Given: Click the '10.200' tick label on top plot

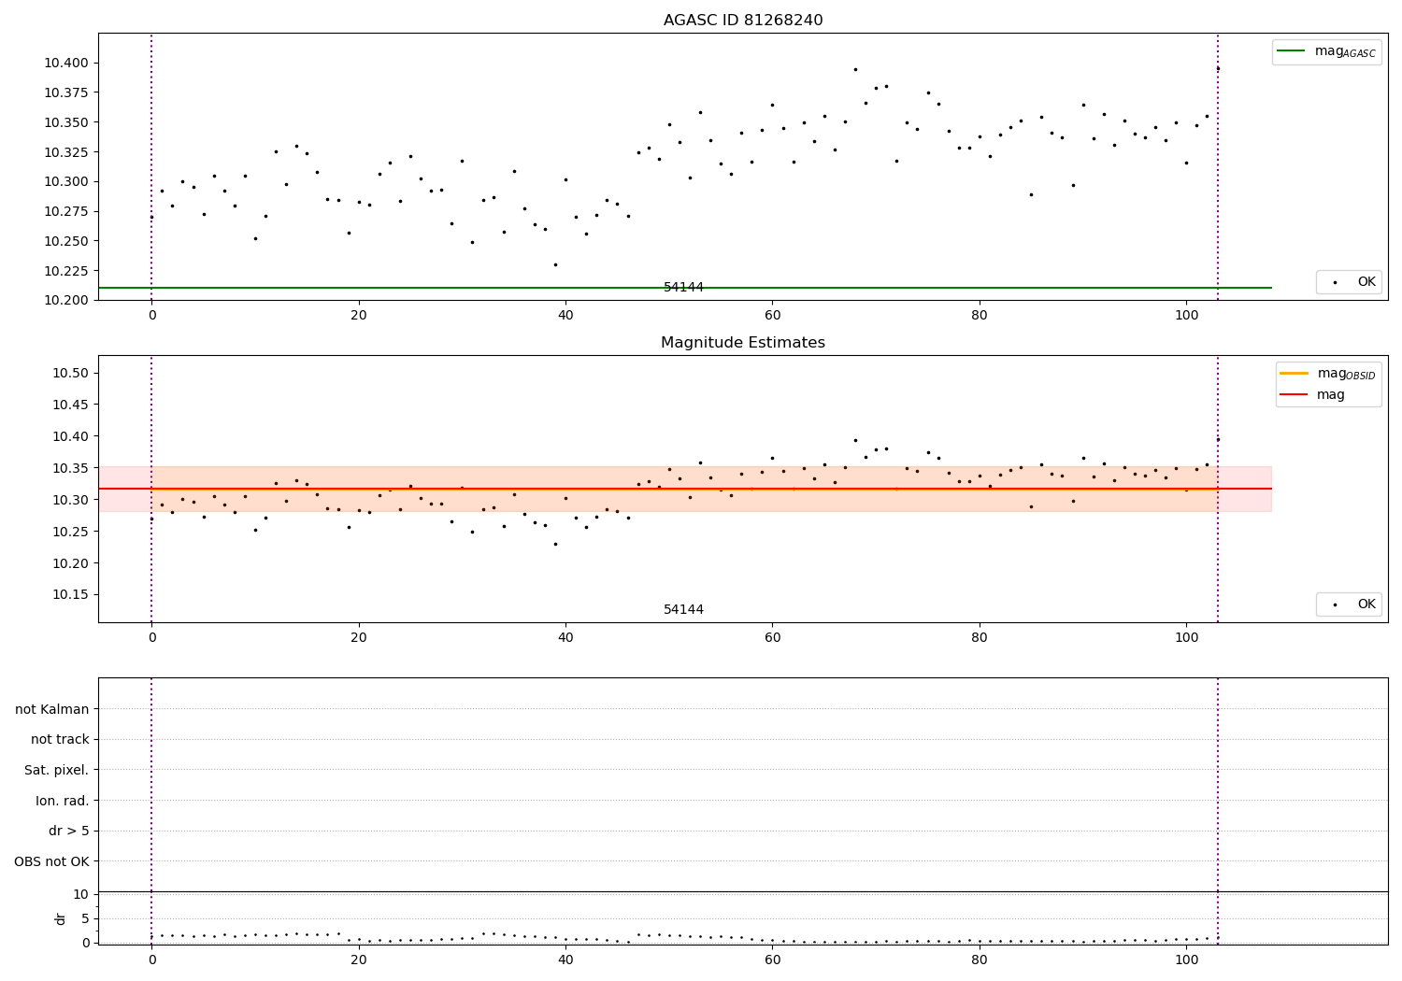Looking at the screenshot, I should [x=66, y=300].
